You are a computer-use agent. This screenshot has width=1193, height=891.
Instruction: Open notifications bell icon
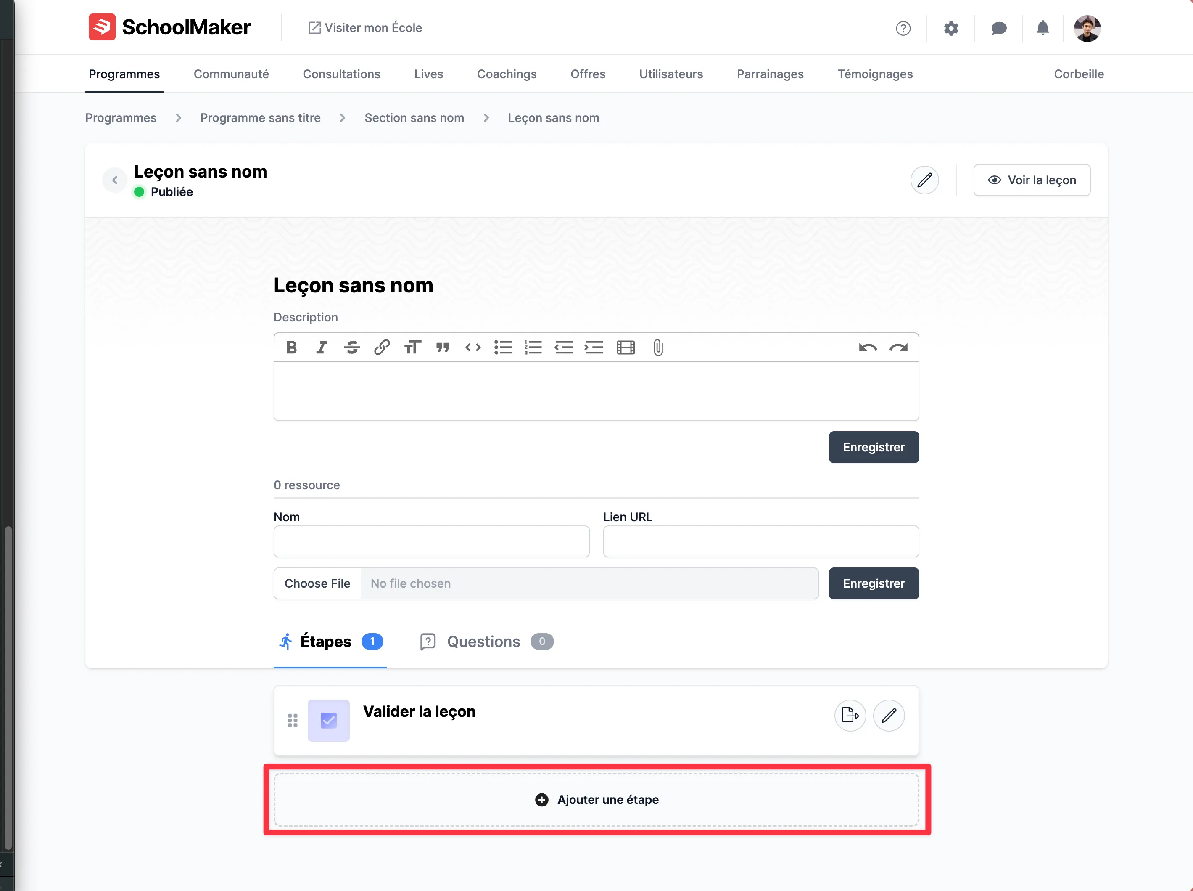click(x=1043, y=27)
